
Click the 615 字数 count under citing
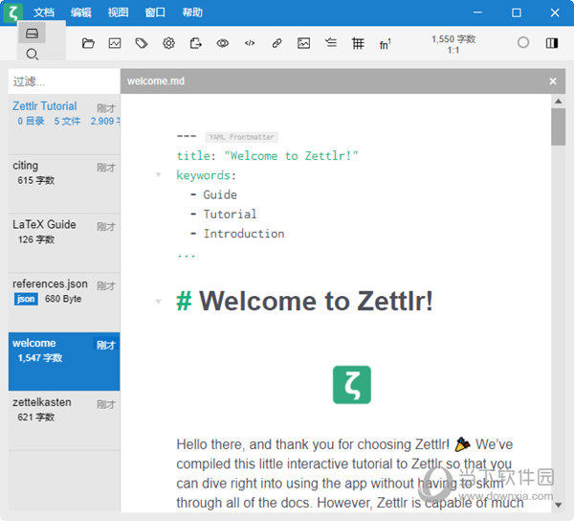36,180
